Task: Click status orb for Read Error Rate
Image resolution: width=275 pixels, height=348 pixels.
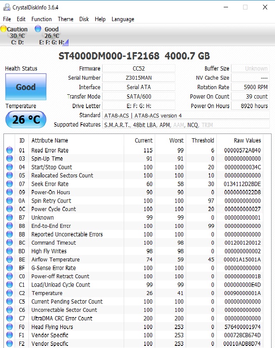Action: (9, 150)
